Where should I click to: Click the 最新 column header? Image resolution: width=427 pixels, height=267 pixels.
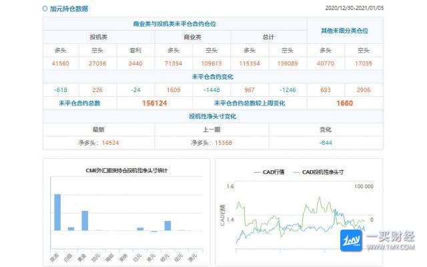point(99,129)
